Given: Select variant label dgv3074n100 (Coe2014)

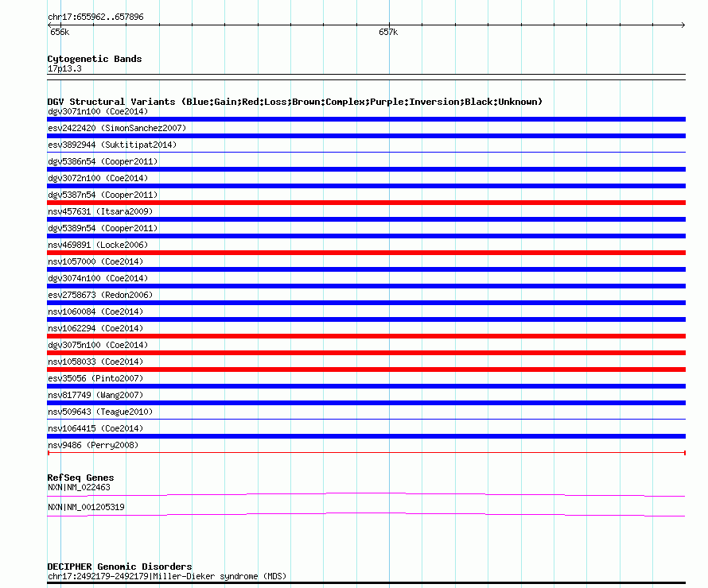Looking at the screenshot, I should (x=98, y=278).
